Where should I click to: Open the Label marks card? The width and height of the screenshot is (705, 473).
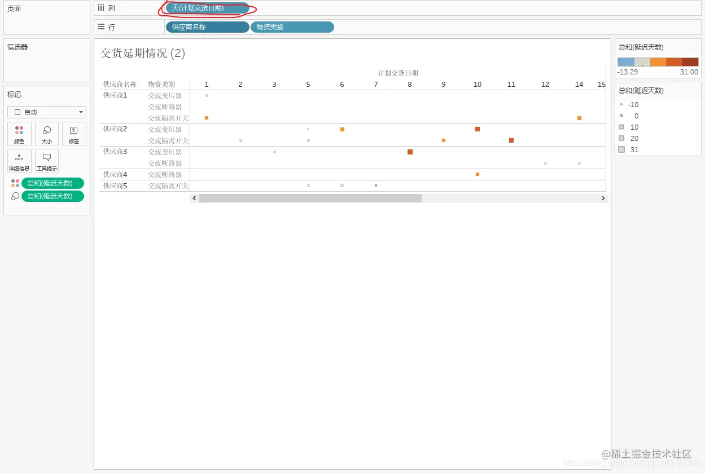pos(74,134)
